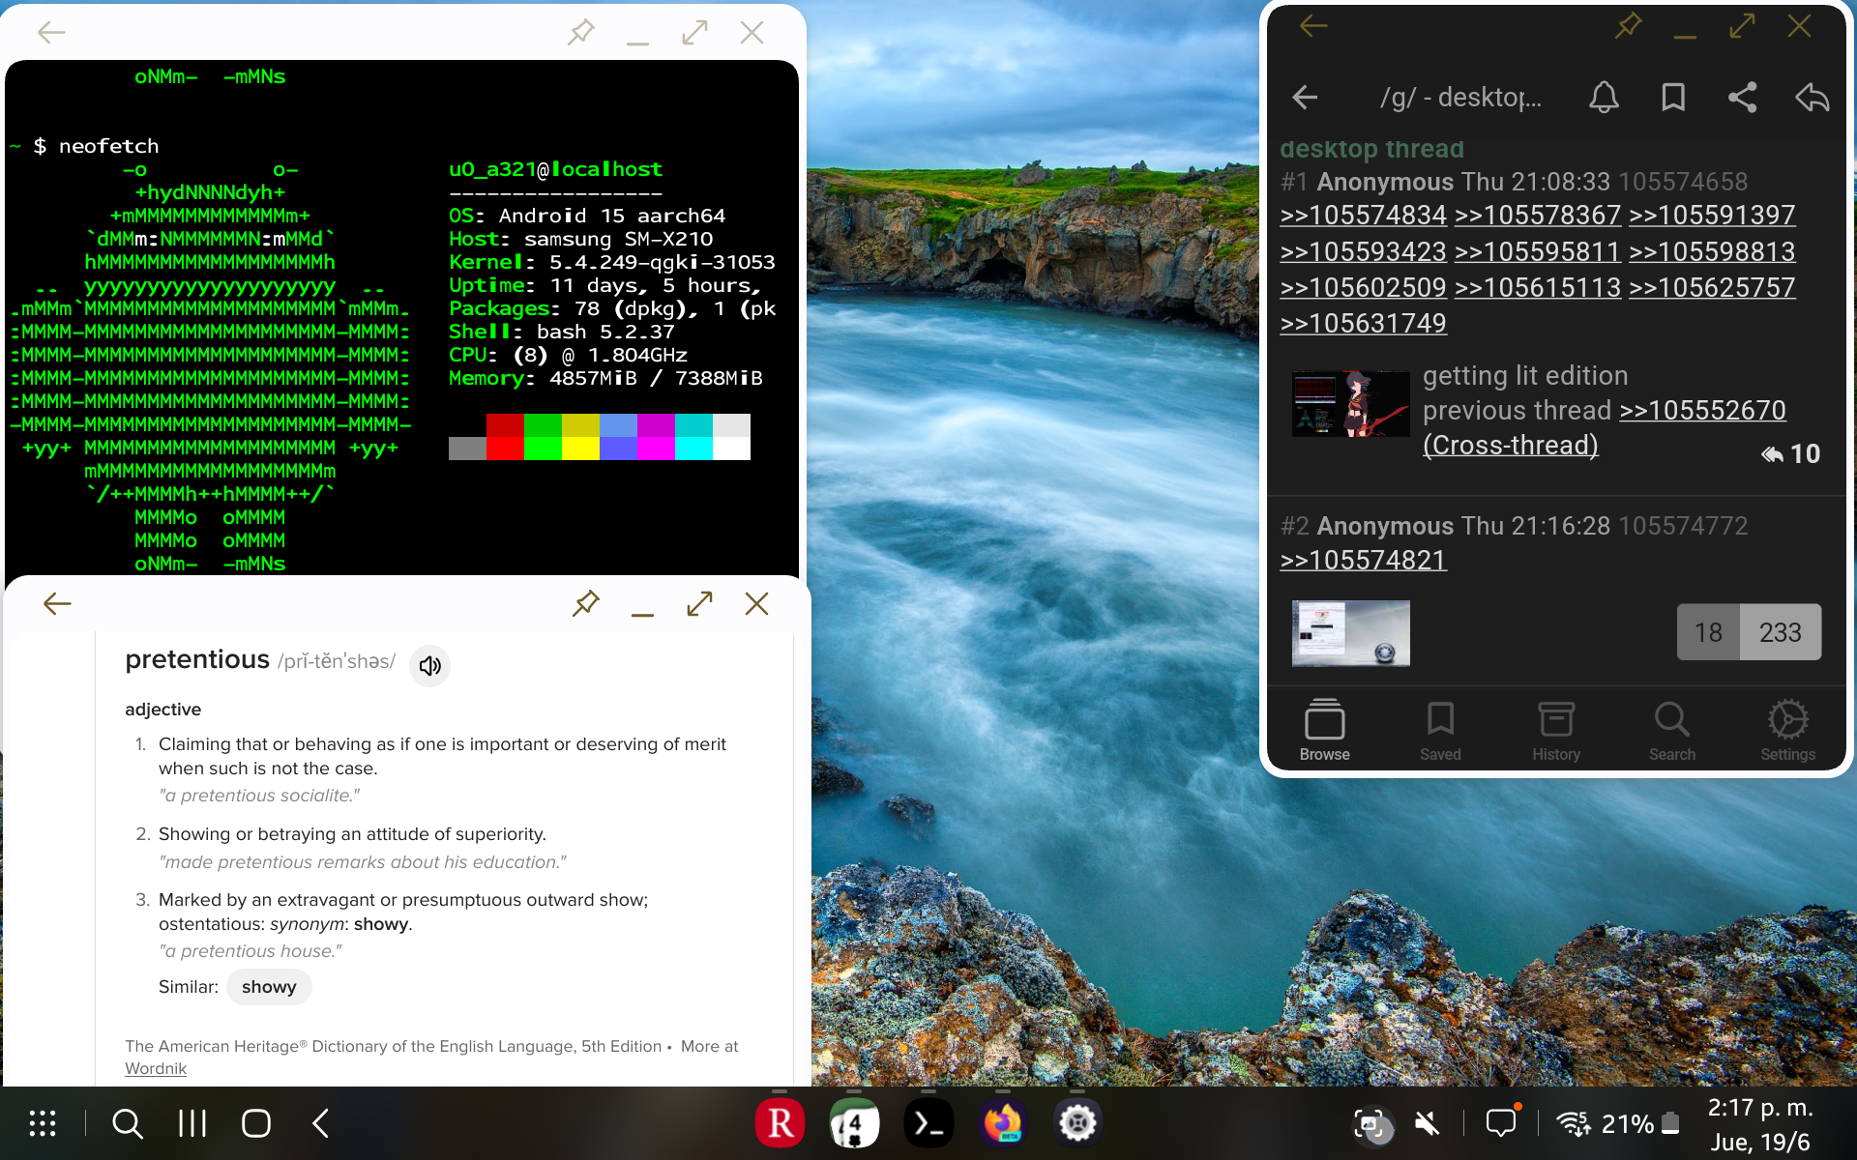This screenshot has height=1160, width=1857.
Task: Toggle the muted sound icon in tray
Action: [x=1427, y=1123]
